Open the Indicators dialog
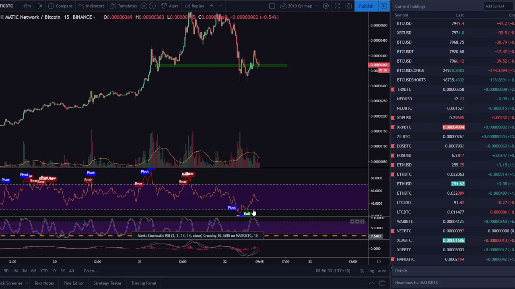515x289 pixels. (x=91, y=6)
